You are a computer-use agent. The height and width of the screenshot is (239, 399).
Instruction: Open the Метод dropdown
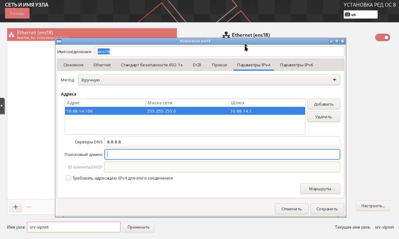[x=209, y=80]
